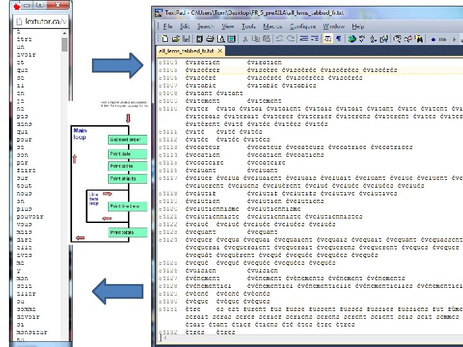Image resolution: width=463 pixels, height=347 pixels.
Task: Click headword 'évocateur' at its line start
Action: [x=203, y=147]
